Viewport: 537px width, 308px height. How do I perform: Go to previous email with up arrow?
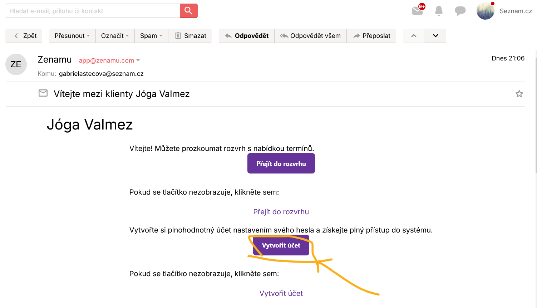pyautogui.click(x=414, y=36)
